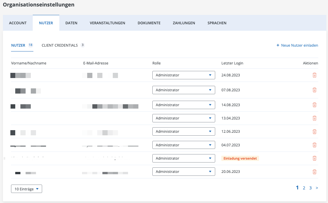Open the 10 Einträge page size dropdown
328x203 pixels.
(x=26, y=189)
